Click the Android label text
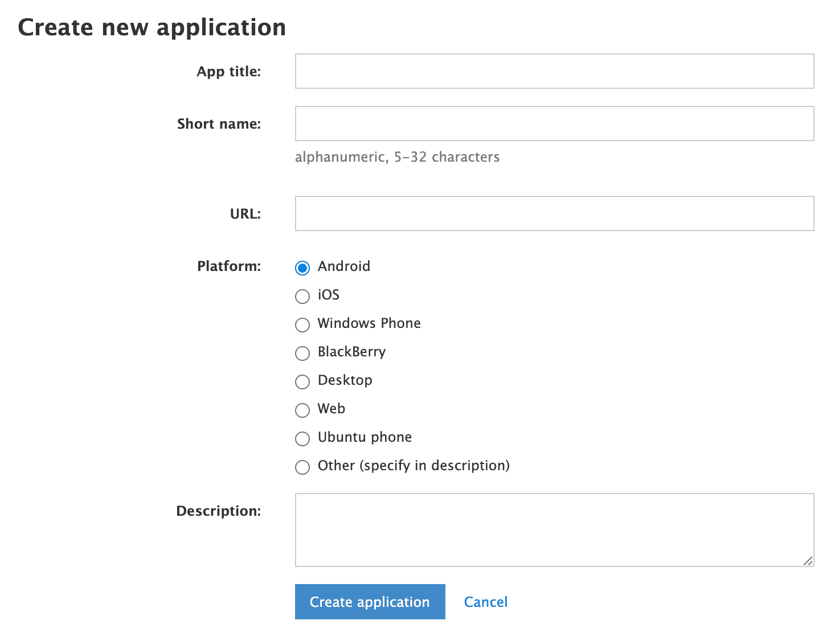Image resolution: width=835 pixels, height=641 pixels. coord(344,266)
